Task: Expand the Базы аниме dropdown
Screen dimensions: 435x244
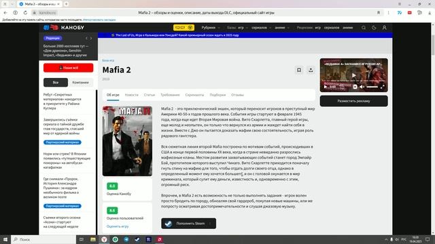Action: click(282, 28)
